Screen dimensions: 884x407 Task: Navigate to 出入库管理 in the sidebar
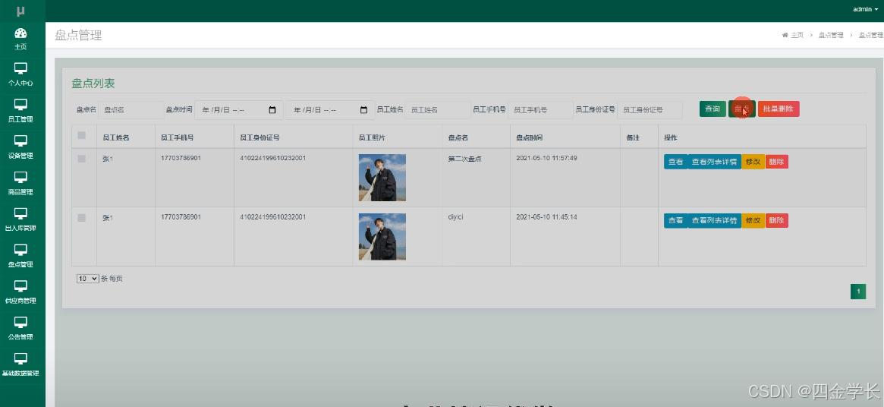coord(20,220)
